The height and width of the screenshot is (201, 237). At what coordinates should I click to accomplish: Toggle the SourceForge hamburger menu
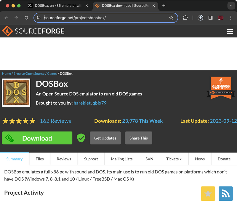[x=230, y=31]
